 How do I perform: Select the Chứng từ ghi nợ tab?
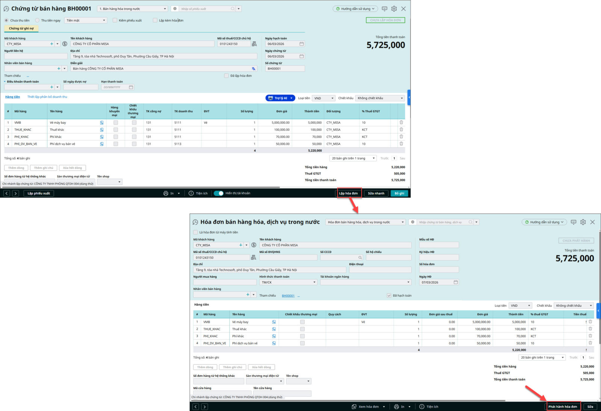click(21, 28)
